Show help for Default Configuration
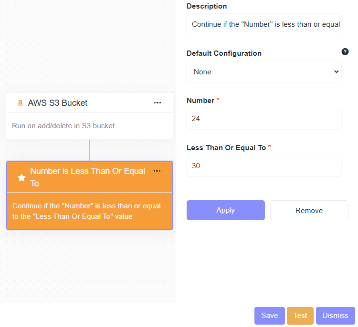The width and height of the screenshot is (358, 327). pyautogui.click(x=345, y=51)
